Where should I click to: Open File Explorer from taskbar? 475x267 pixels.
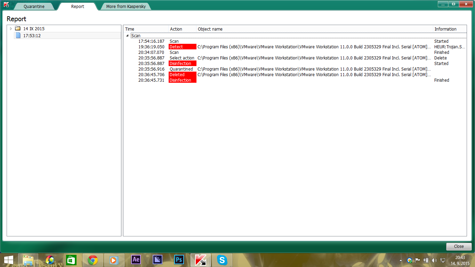point(28,260)
